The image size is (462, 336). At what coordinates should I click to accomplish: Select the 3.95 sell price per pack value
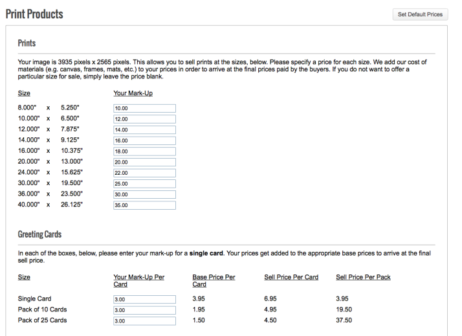click(342, 298)
